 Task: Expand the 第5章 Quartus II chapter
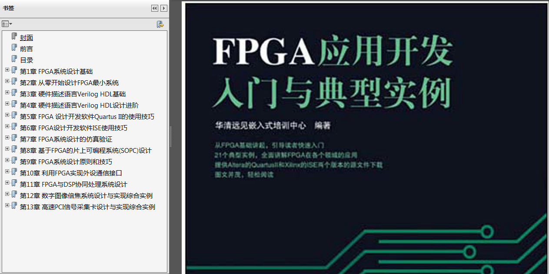click(7, 115)
